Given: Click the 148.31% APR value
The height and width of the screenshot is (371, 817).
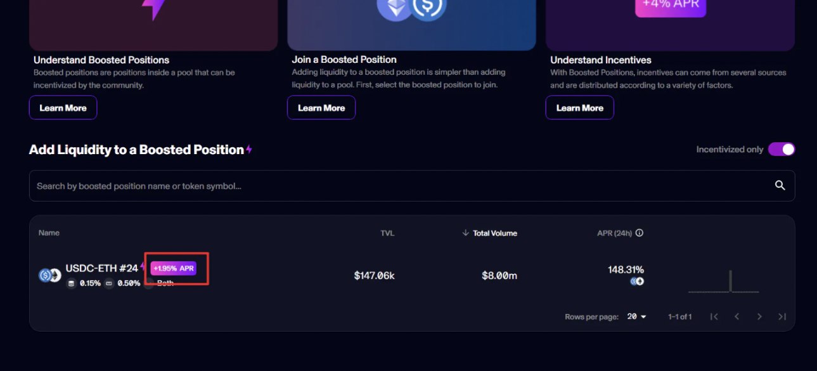Looking at the screenshot, I should [x=626, y=270].
